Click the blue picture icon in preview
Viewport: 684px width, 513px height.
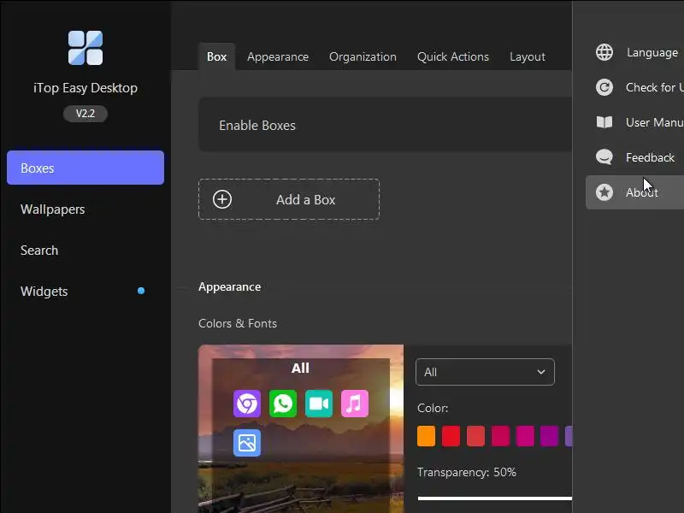[247, 443]
